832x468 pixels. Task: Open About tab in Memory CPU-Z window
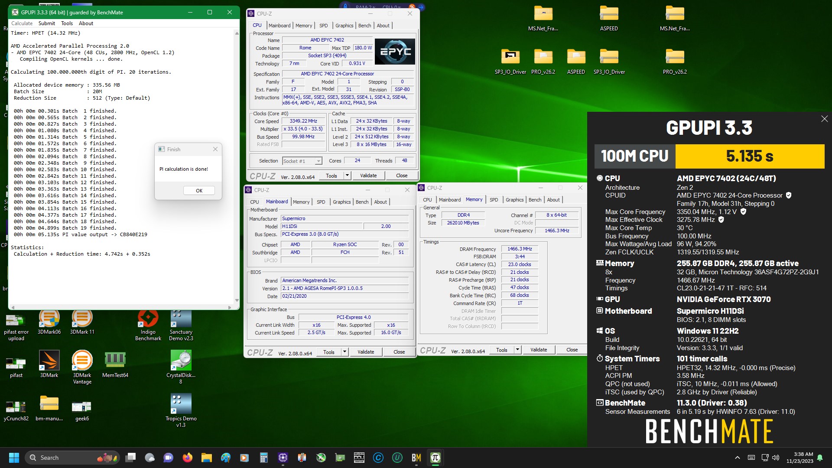[553, 200]
